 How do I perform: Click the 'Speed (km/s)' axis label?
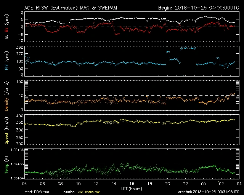(6, 131)
